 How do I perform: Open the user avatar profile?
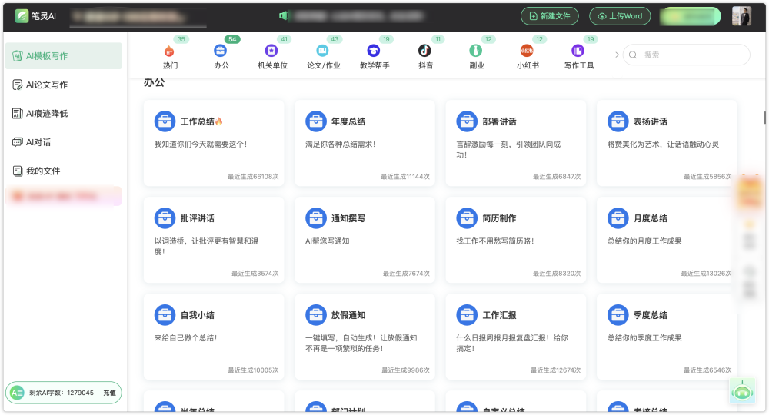click(x=741, y=16)
